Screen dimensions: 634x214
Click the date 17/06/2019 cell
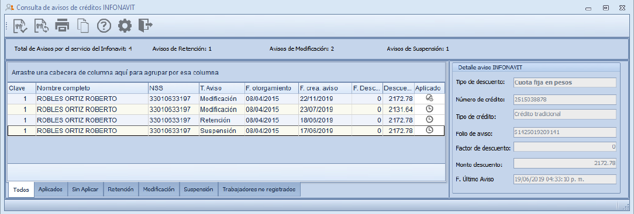click(x=325, y=131)
